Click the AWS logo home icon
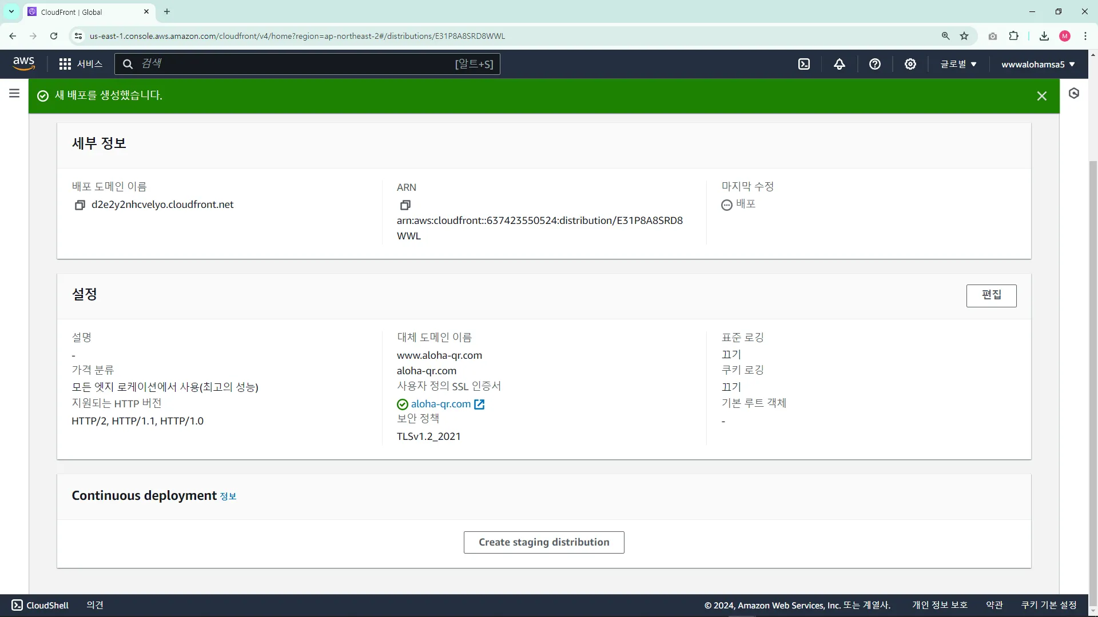Viewport: 1098px width, 617px height. (23, 63)
